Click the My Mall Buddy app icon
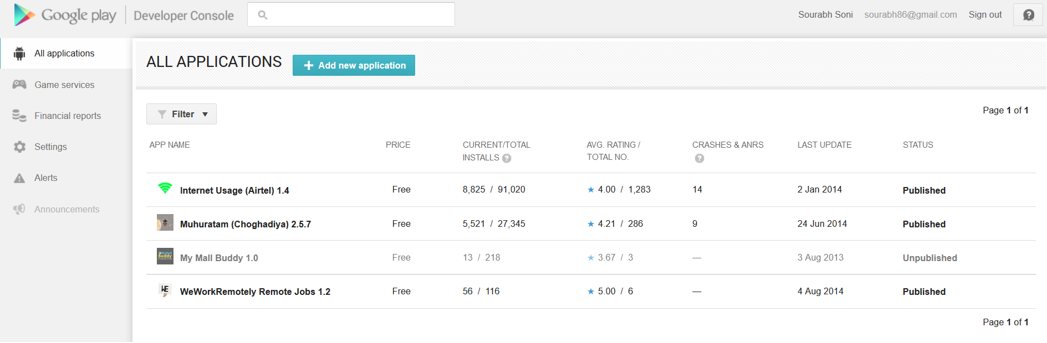The height and width of the screenshot is (343, 1047). (x=165, y=257)
